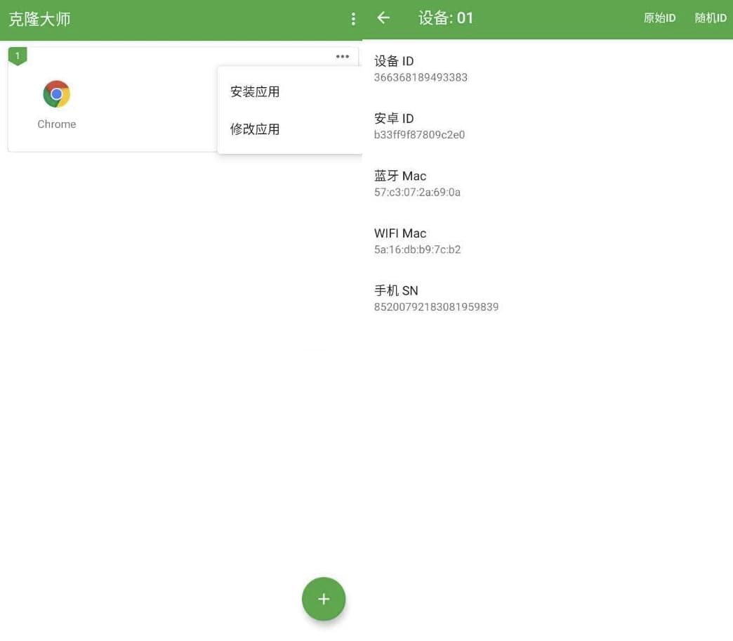Click the 安卓 ID field
Image resolution: width=733 pixels, height=641 pixels.
click(x=419, y=134)
